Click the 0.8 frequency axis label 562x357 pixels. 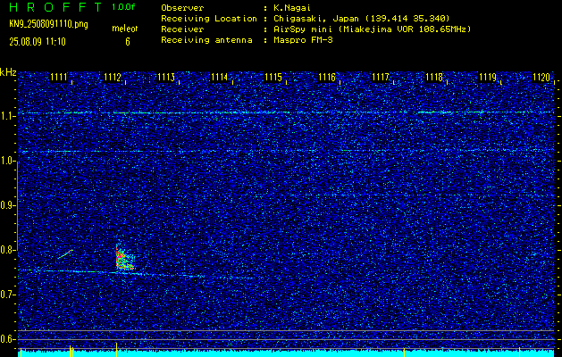point(7,250)
